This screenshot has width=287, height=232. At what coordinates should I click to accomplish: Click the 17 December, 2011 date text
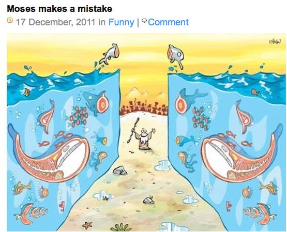coord(56,22)
